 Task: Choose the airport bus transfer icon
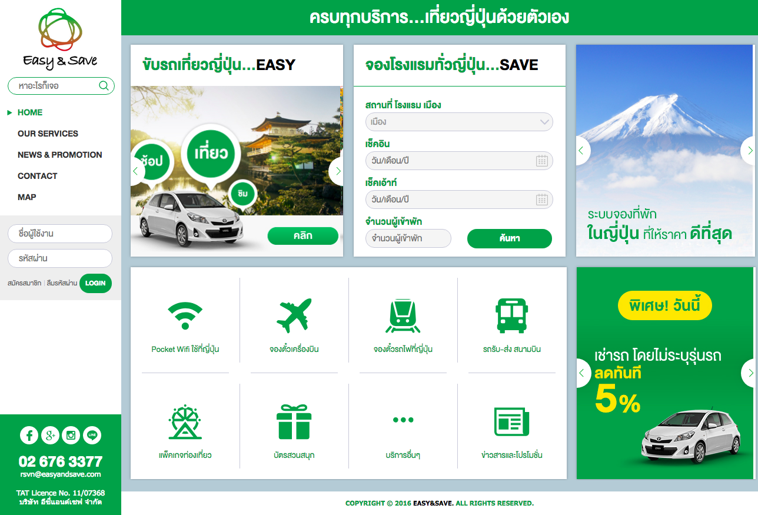click(512, 315)
